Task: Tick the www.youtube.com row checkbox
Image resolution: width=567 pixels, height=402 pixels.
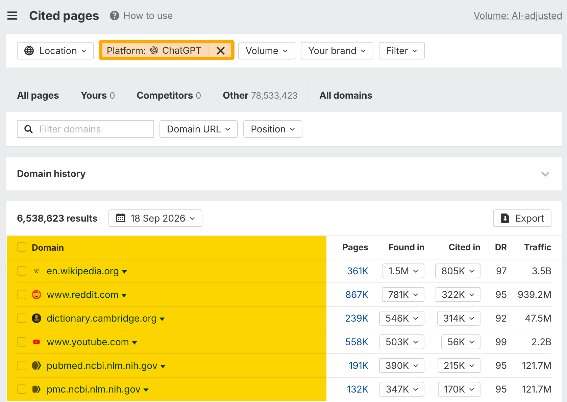Action: point(22,342)
